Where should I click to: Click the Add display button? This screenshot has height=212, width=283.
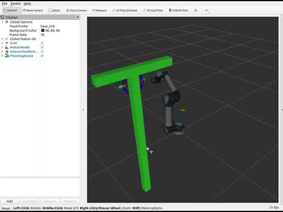coord(9,201)
